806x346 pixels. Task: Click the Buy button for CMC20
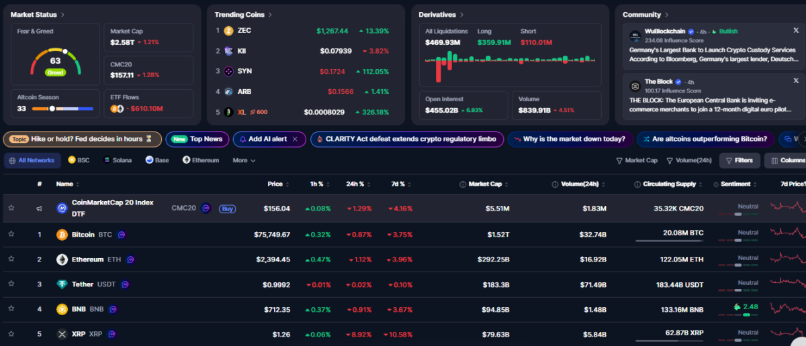(228, 209)
